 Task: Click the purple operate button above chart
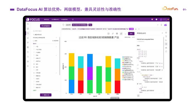[131, 34]
